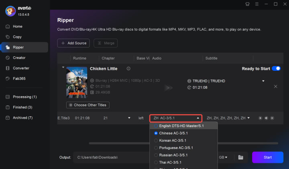Viewport: 289px width, 169px height.
Task: Click the output path field
Action: click(x=112, y=157)
